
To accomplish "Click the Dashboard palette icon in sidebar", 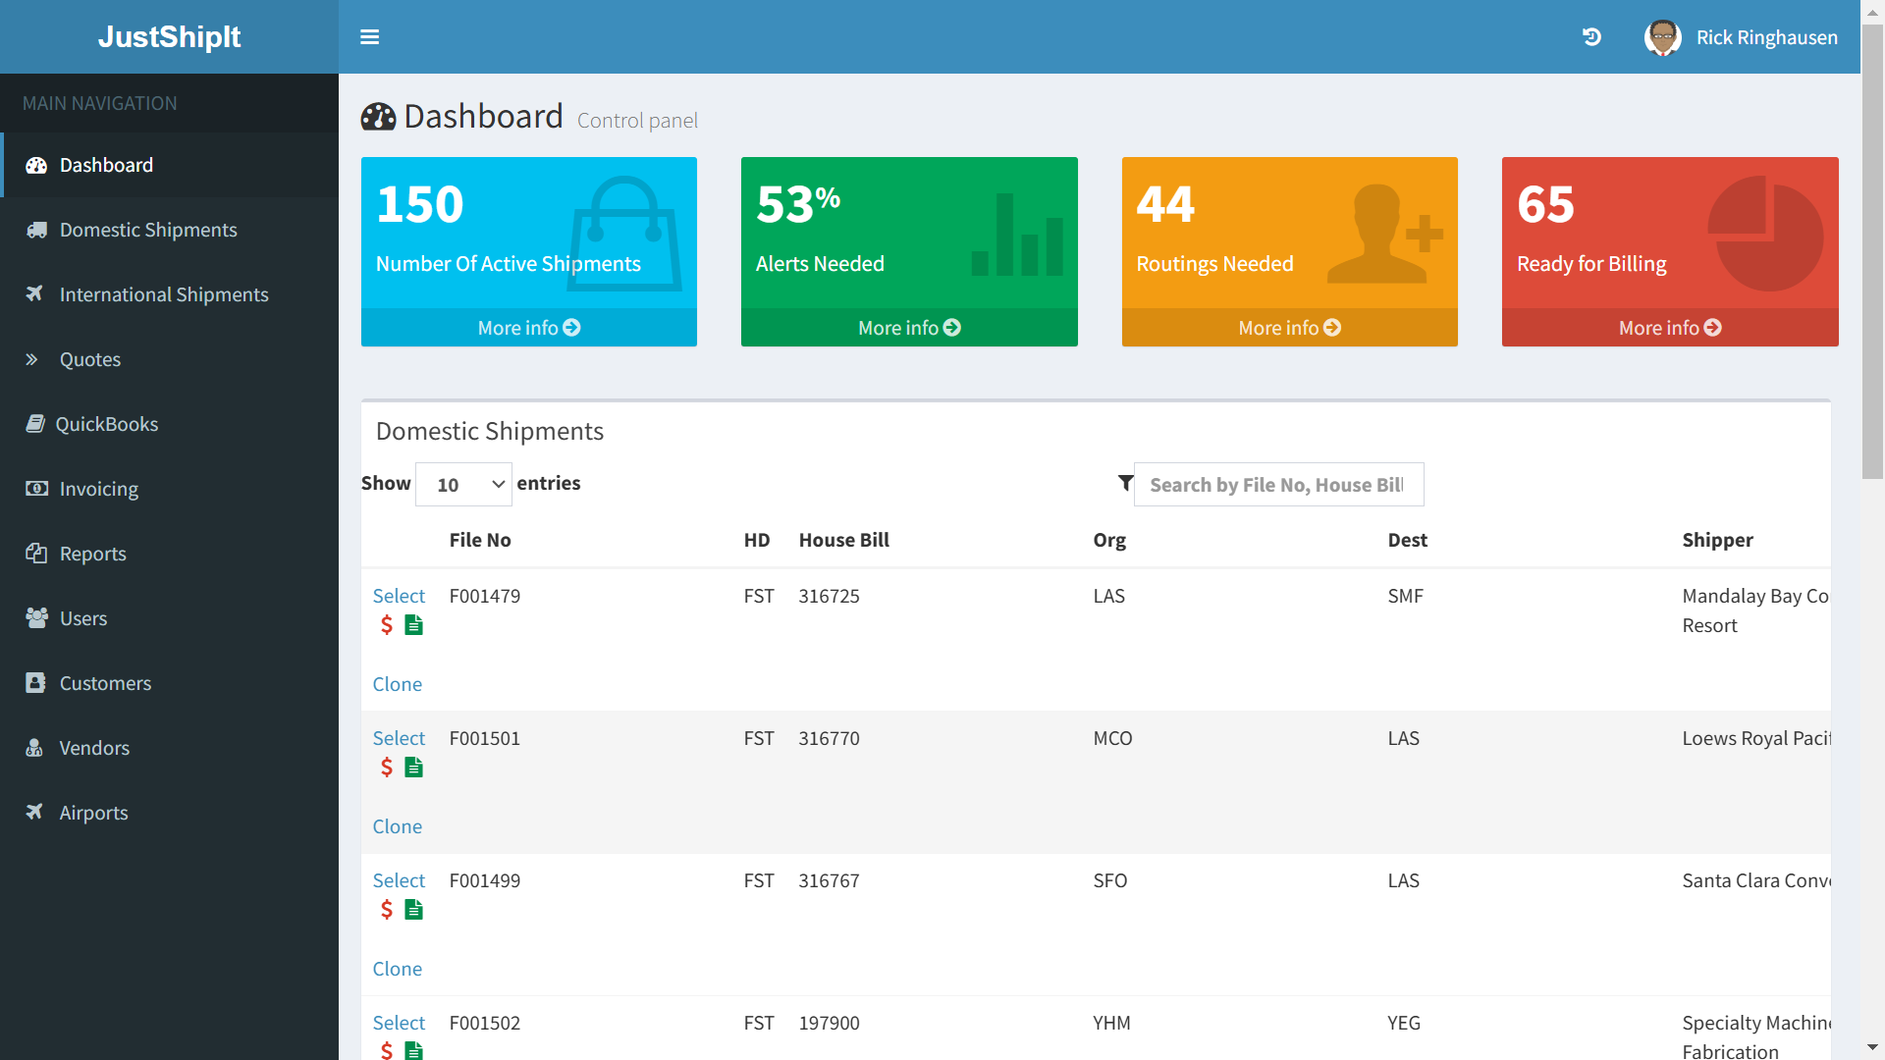I will pyautogui.click(x=36, y=165).
